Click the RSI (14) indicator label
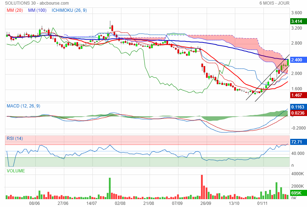 point(15,138)
